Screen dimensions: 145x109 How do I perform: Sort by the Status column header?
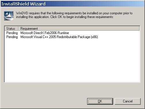(11, 29)
